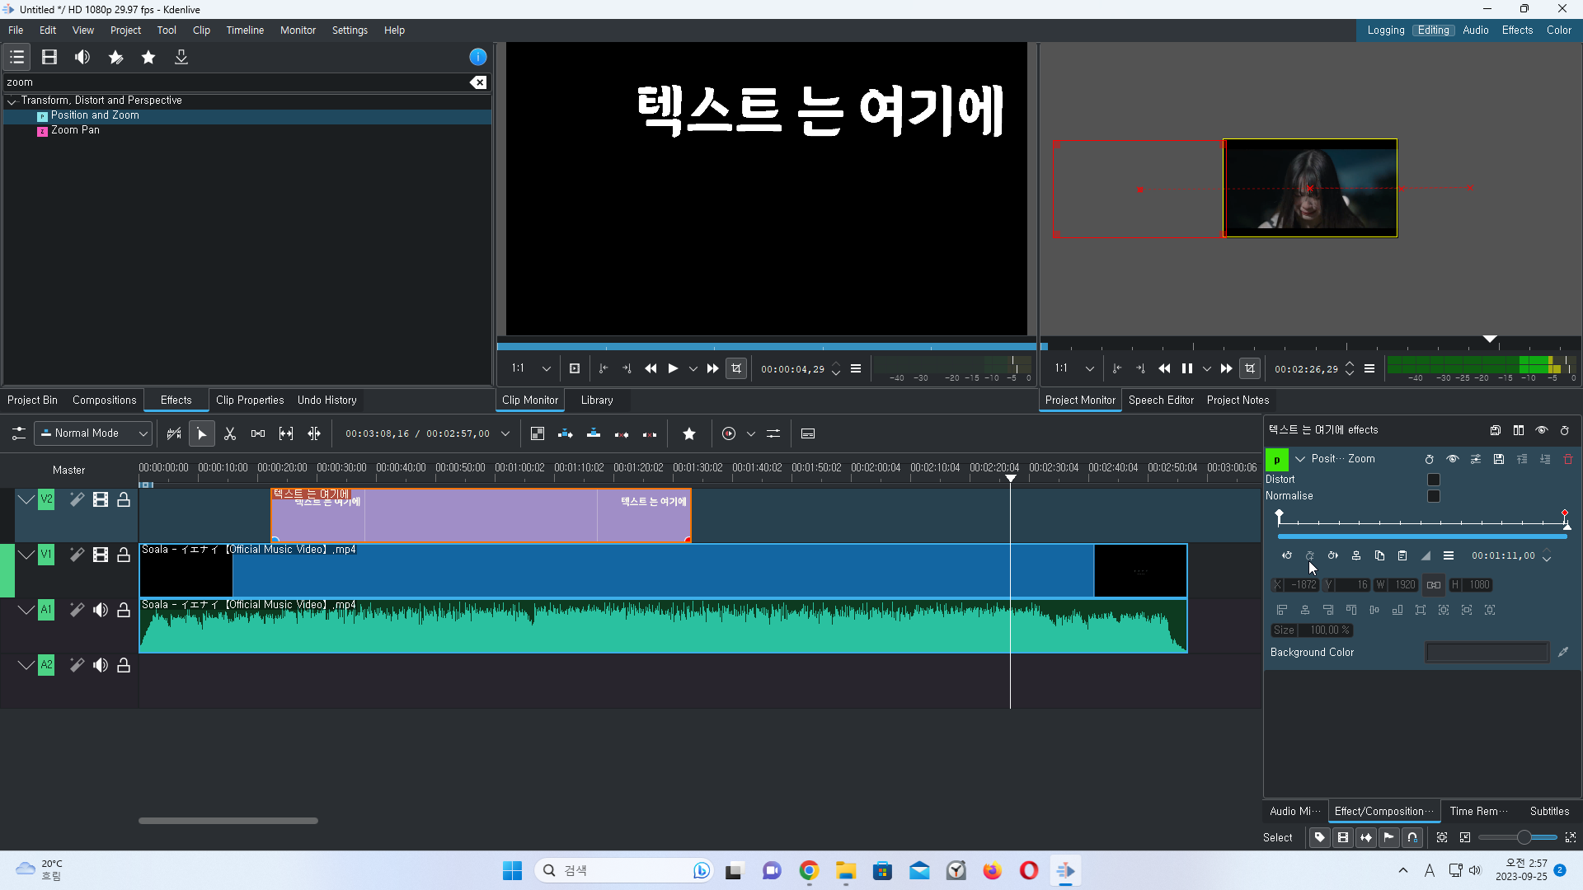
Task: Select the Razor (cut) tool
Action: point(230,433)
